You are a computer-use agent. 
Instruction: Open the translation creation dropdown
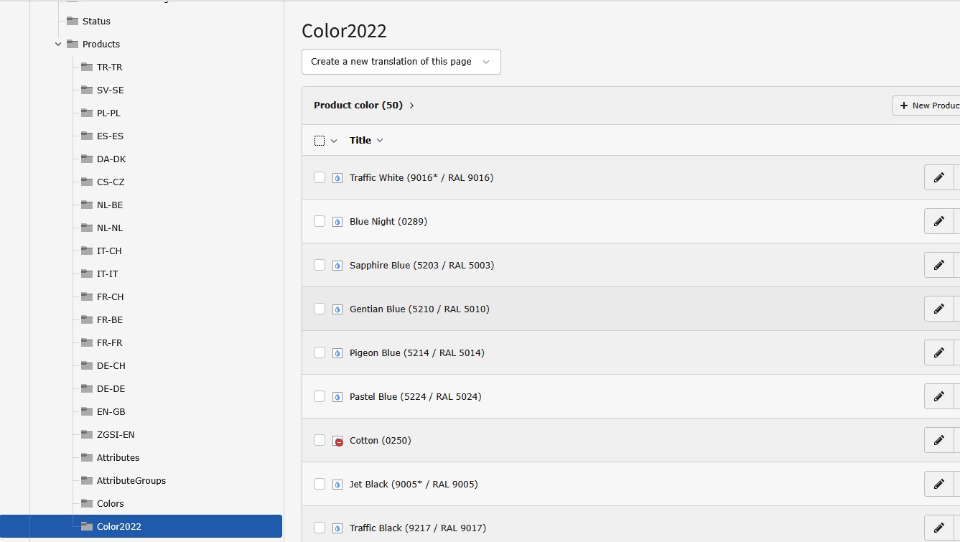pyautogui.click(x=401, y=62)
